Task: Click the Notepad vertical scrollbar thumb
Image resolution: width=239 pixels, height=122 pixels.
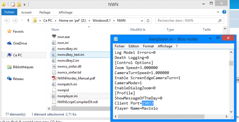Action: [x=231, y=63]
